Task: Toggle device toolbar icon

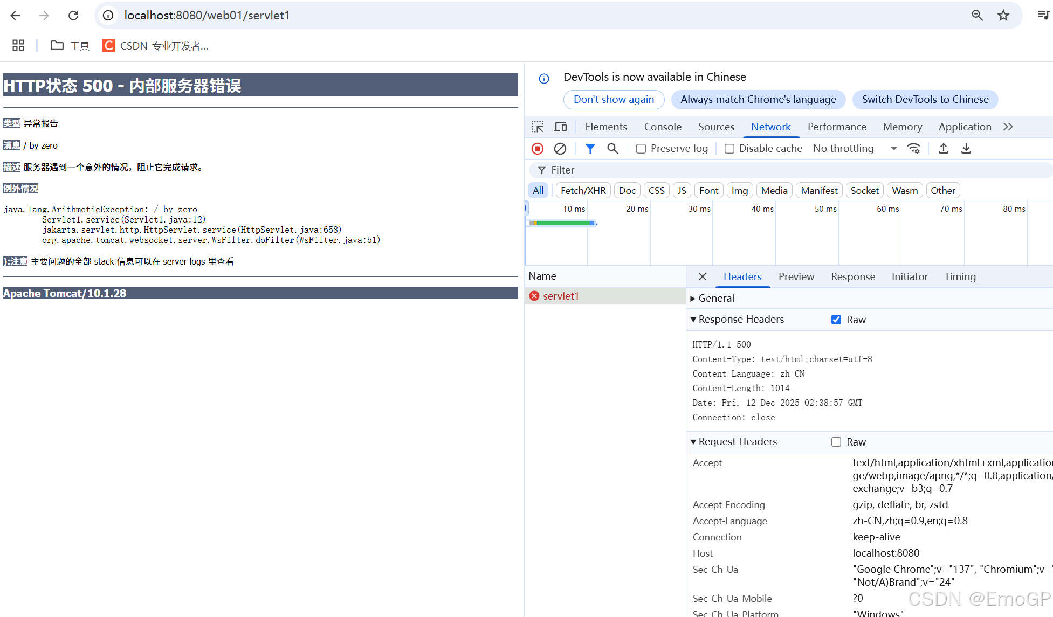Action: [560, 127]
